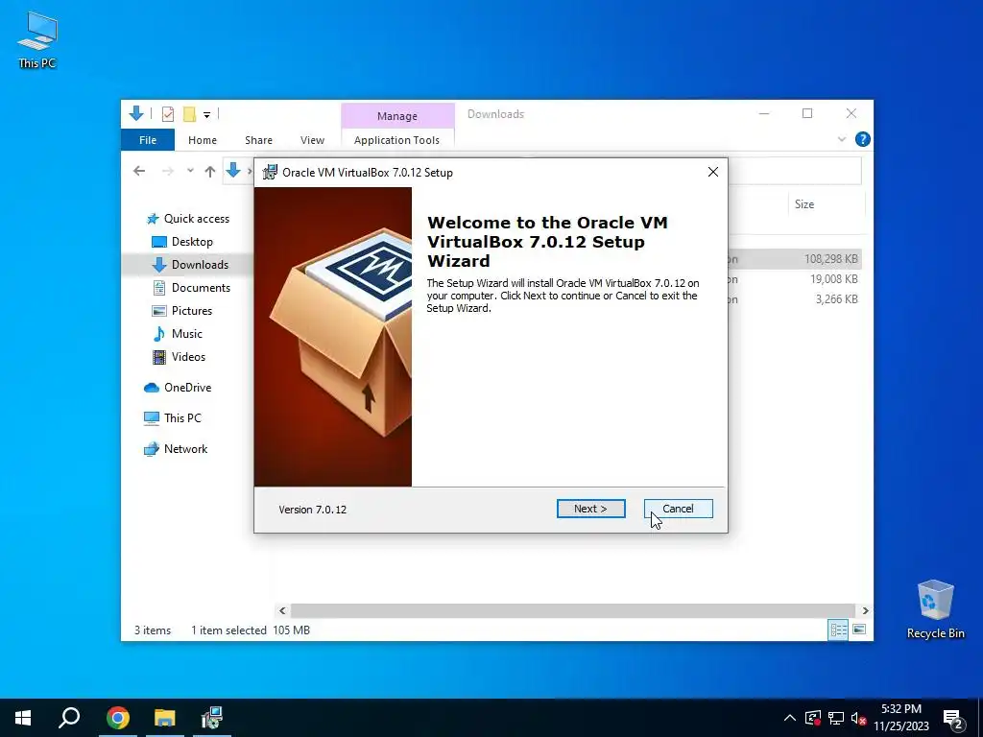Open taskbar Search
Viewport: 983px width, 737px height.
click(x=69, y=718)
